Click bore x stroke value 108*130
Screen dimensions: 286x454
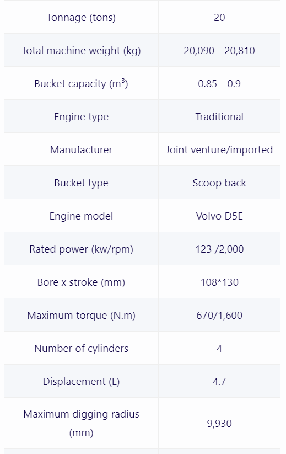219,282
